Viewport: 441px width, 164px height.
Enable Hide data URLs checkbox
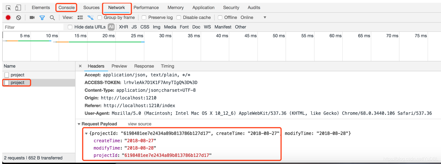(x=70, y=27)
